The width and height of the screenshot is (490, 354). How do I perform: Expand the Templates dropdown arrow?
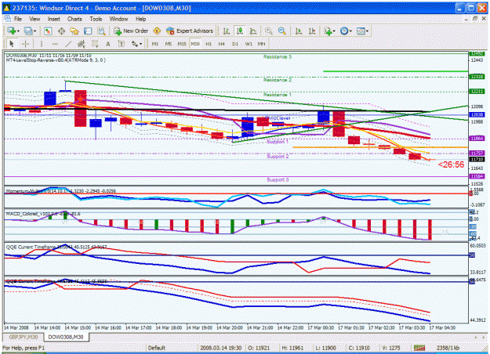(x=367, y=31)
